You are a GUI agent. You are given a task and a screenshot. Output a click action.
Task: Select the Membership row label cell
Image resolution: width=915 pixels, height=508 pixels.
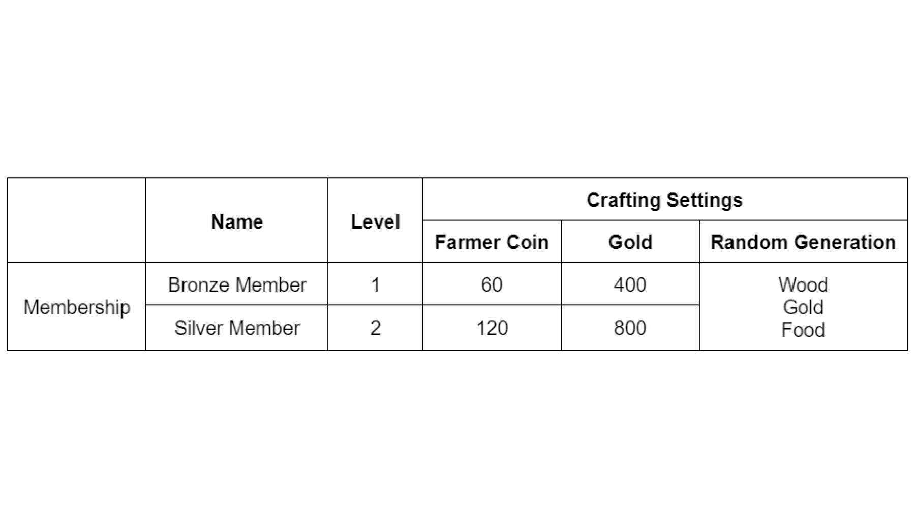pos(77,307)
